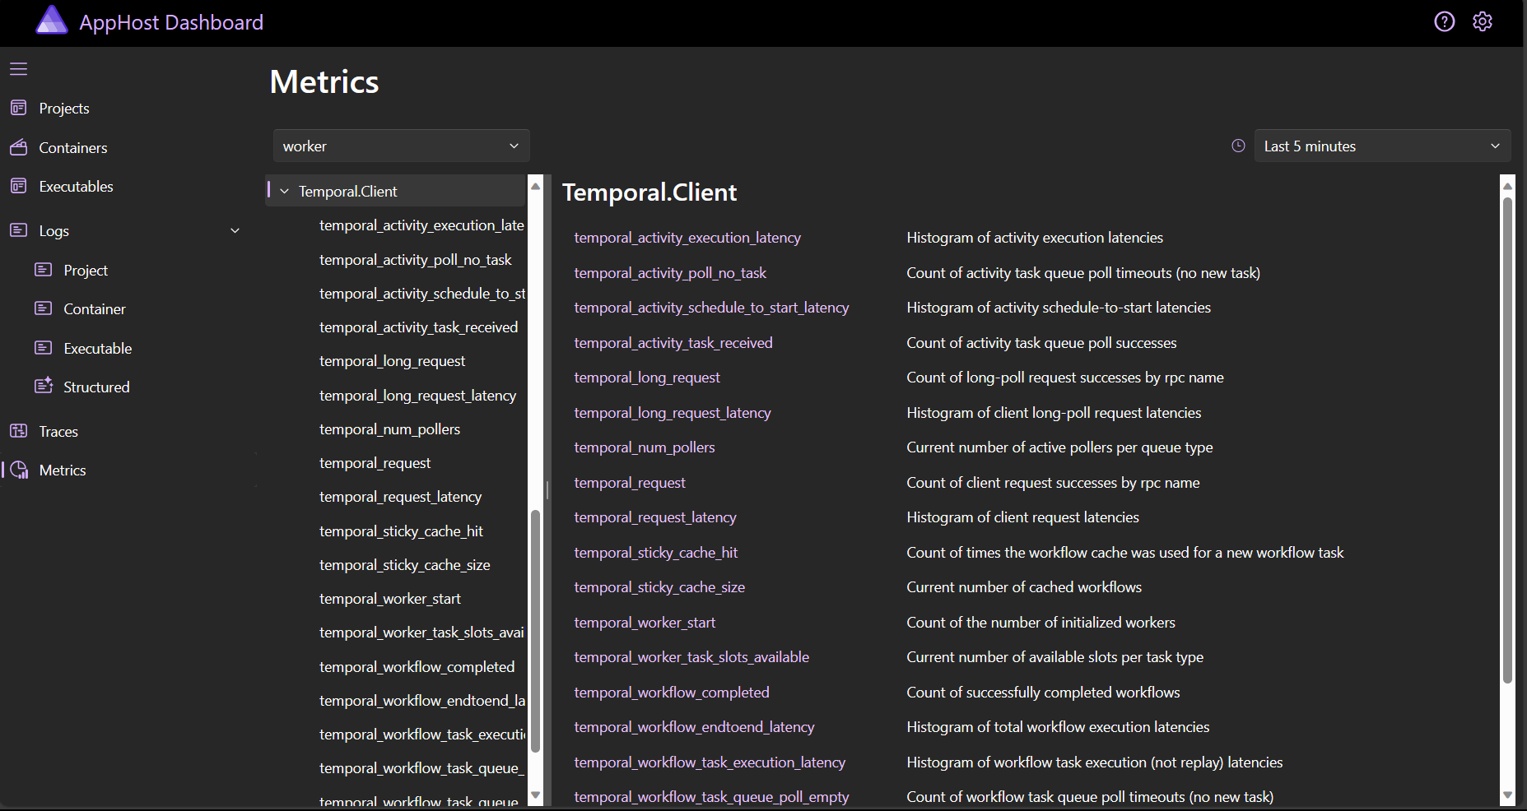Click 'Count of successfully completed workflows' description
This screenshot has height=811, width=1527.
click(x=1043, y=693)
